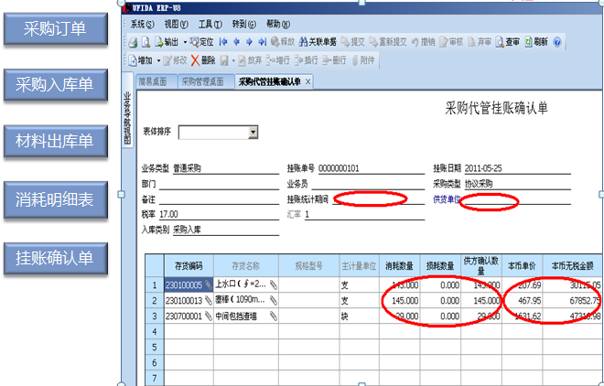This screenshot has height=386, width=604.
Task: Click the print icon in the toolbar
Action: pyautogui.click(x=133, y=42)
